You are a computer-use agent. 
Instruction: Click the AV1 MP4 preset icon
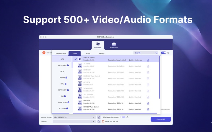point(80,84)
